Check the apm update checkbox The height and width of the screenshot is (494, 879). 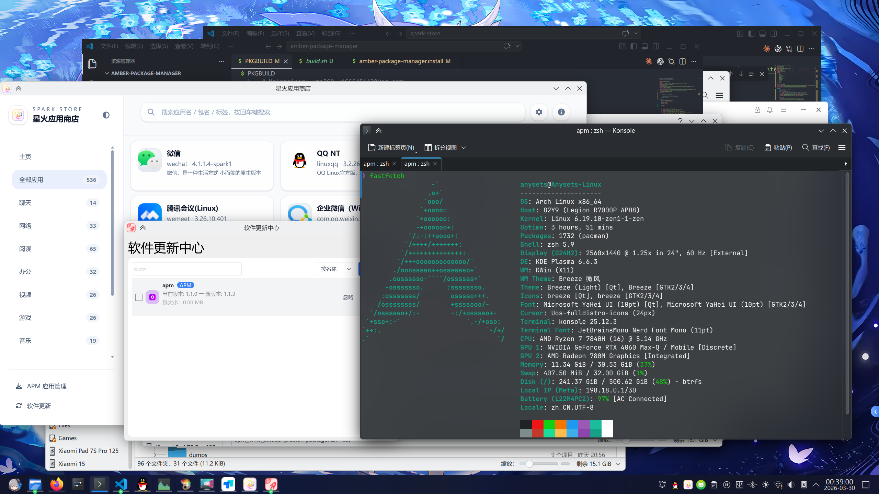coord(139,297)
